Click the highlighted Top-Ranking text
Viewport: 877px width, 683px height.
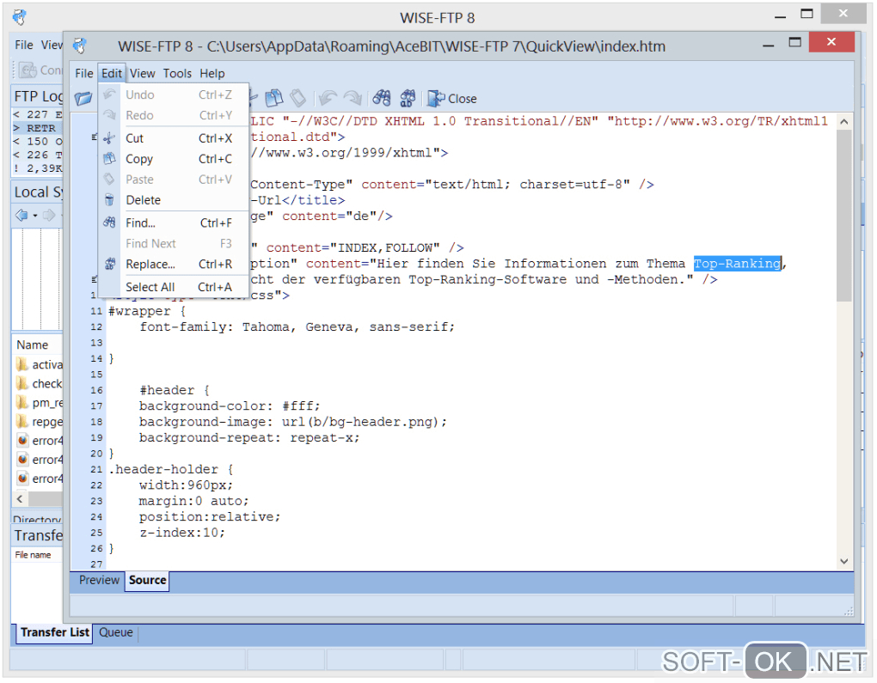tap(737, 263)
